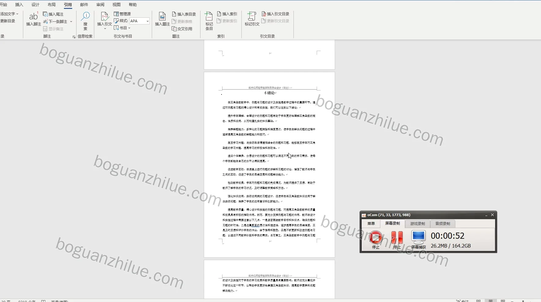The width and height of the screenshot is (541, 302).
Task: Click the 插入题注 (Insert Caption) icon
Action: pos(162,19)
